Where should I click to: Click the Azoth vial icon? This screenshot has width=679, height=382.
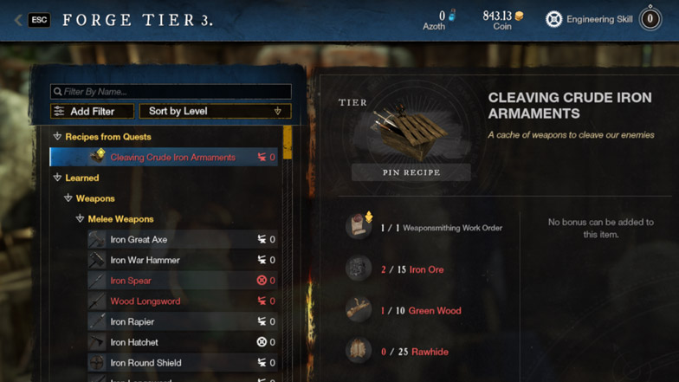pyautogui.click(x=452, y=16)
